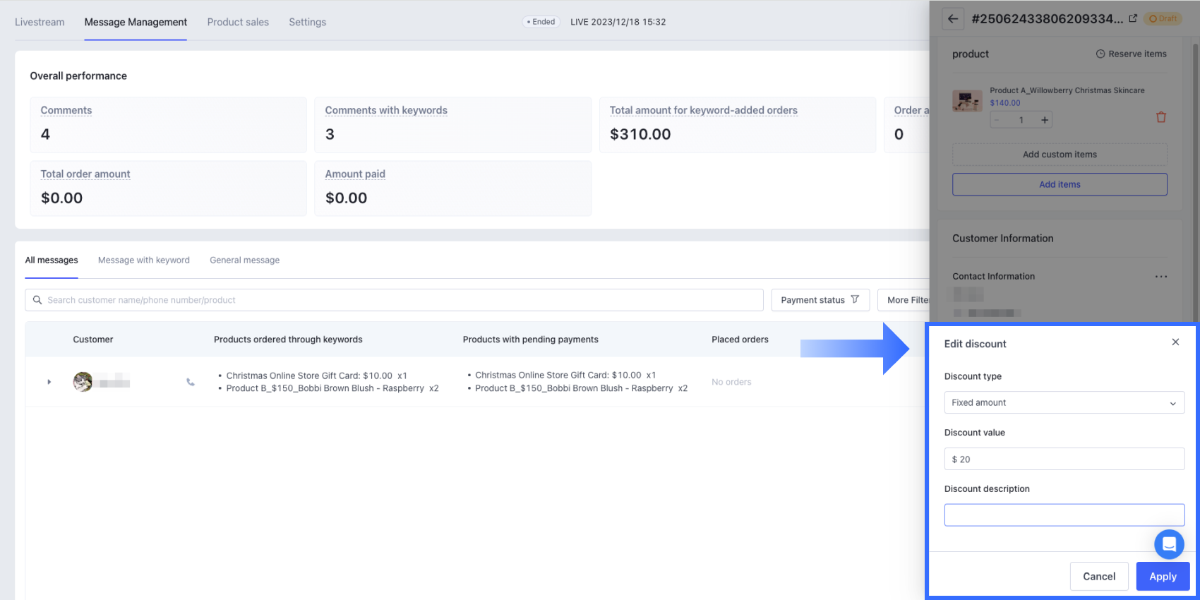Viewport: 1200px width, 600px height.
Task: Open the Settings tab
Action: (x=307, y=22)
